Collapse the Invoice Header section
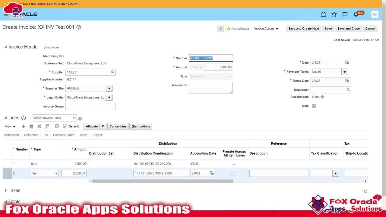 (6, 47)
